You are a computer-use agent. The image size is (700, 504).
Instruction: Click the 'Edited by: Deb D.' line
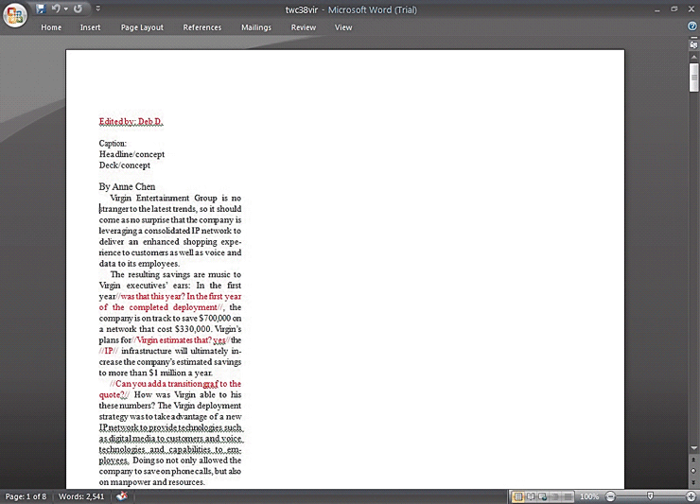[131, 121]
